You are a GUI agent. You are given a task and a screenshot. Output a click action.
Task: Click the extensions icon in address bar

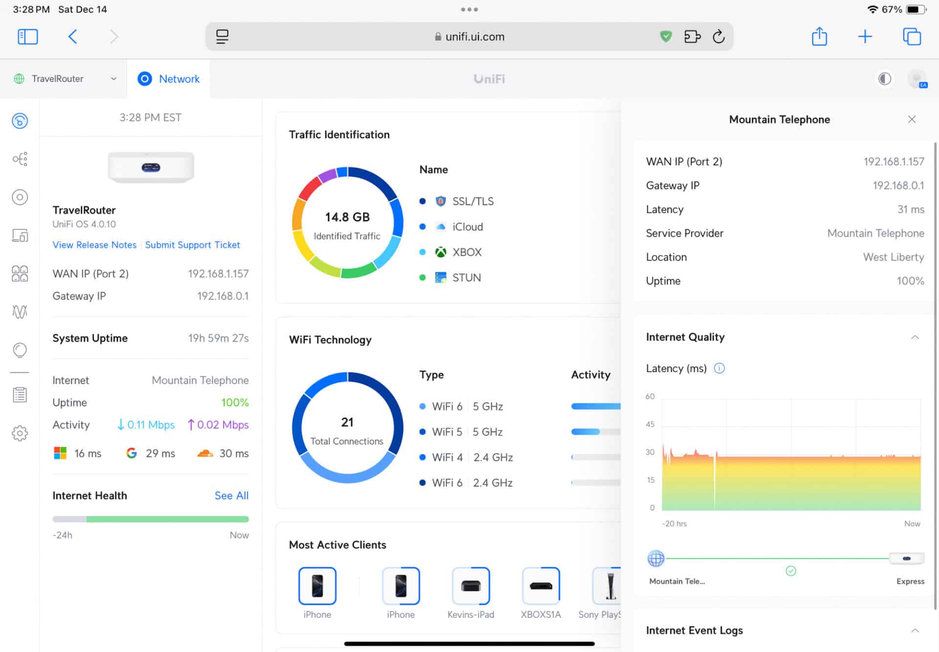point(692,37)
